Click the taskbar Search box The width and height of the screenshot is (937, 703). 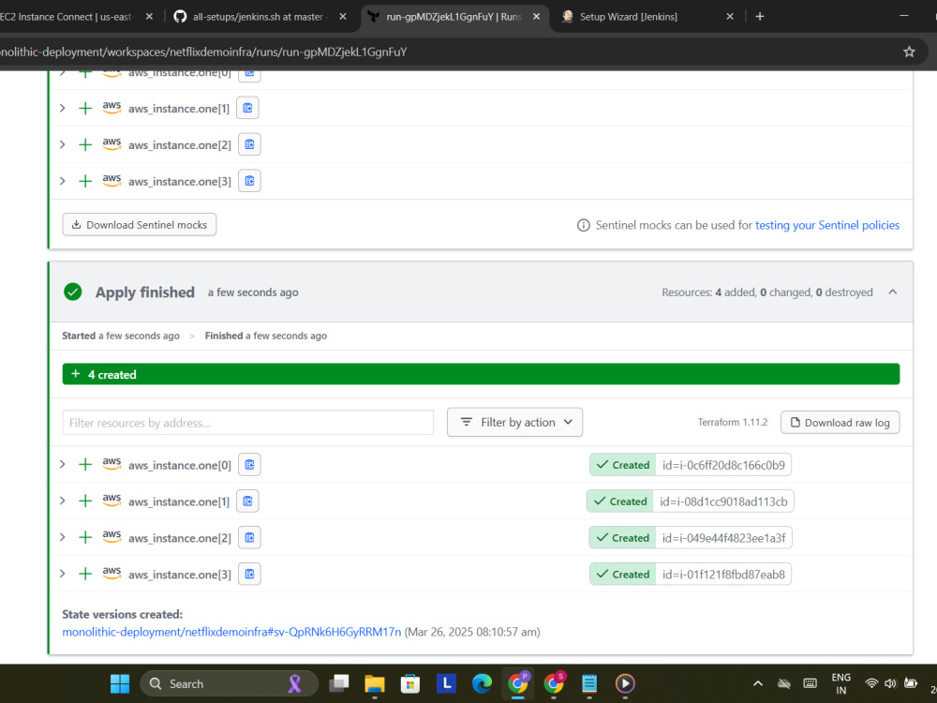tap(229, 683)
